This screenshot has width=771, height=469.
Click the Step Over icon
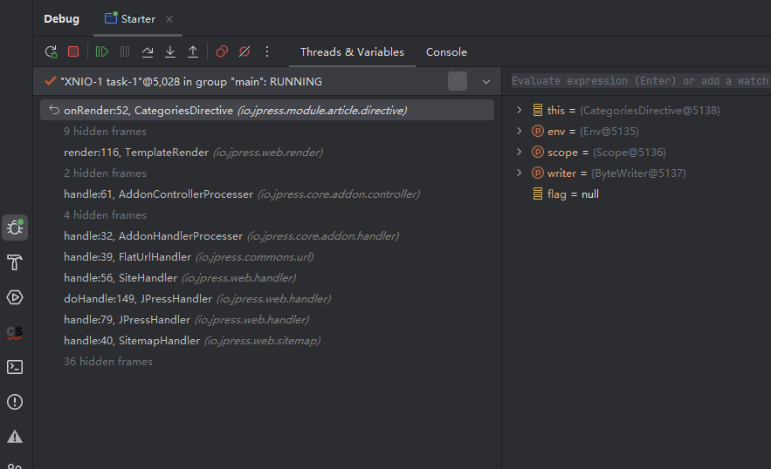click(148, 52)
